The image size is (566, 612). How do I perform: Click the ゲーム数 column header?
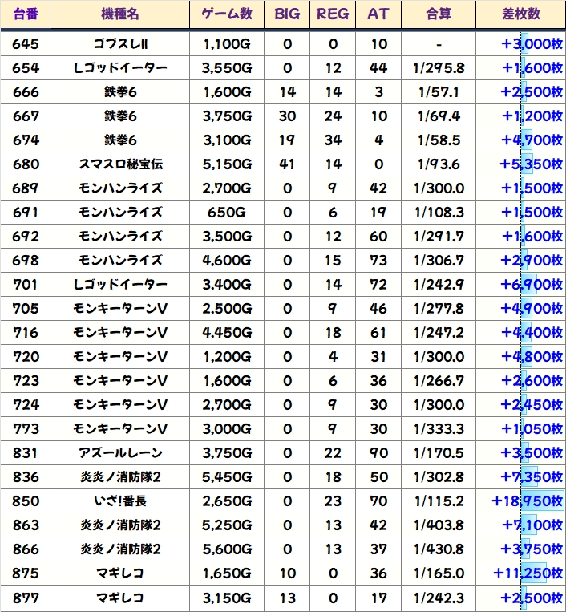(x=227, y=14)
